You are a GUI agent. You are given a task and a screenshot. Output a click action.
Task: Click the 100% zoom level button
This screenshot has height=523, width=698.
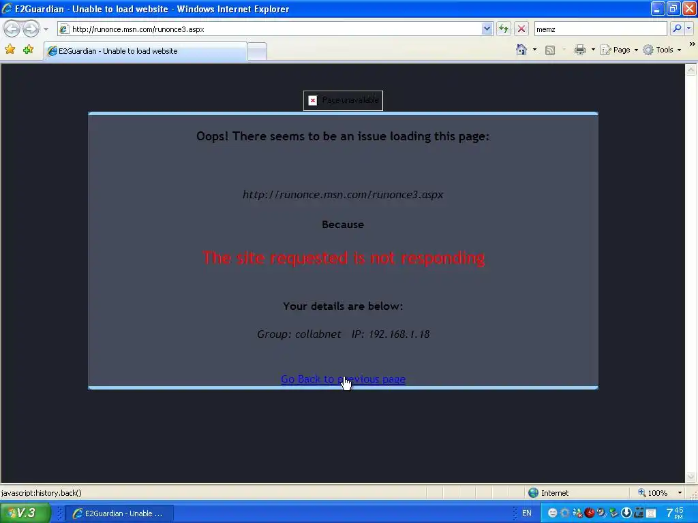coord(652,493)
